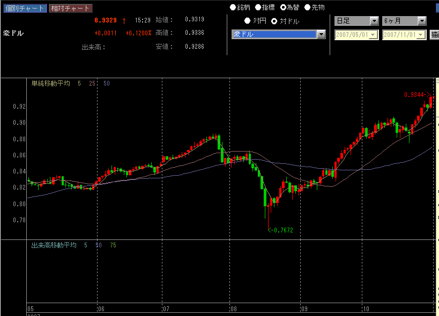439x316 pixels.
Task: Switch to the 相対チャート tab
Action: click(x=70, y=9)
